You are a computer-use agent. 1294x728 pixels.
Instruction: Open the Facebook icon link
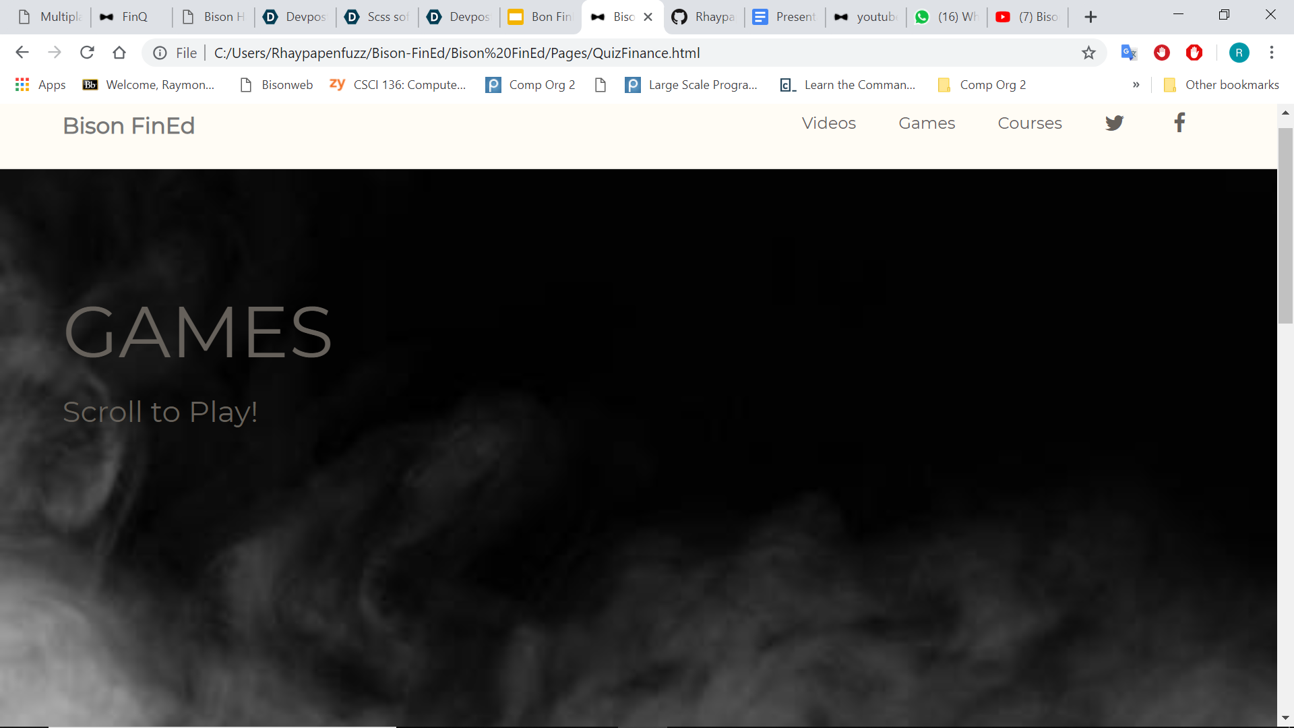1179,123
